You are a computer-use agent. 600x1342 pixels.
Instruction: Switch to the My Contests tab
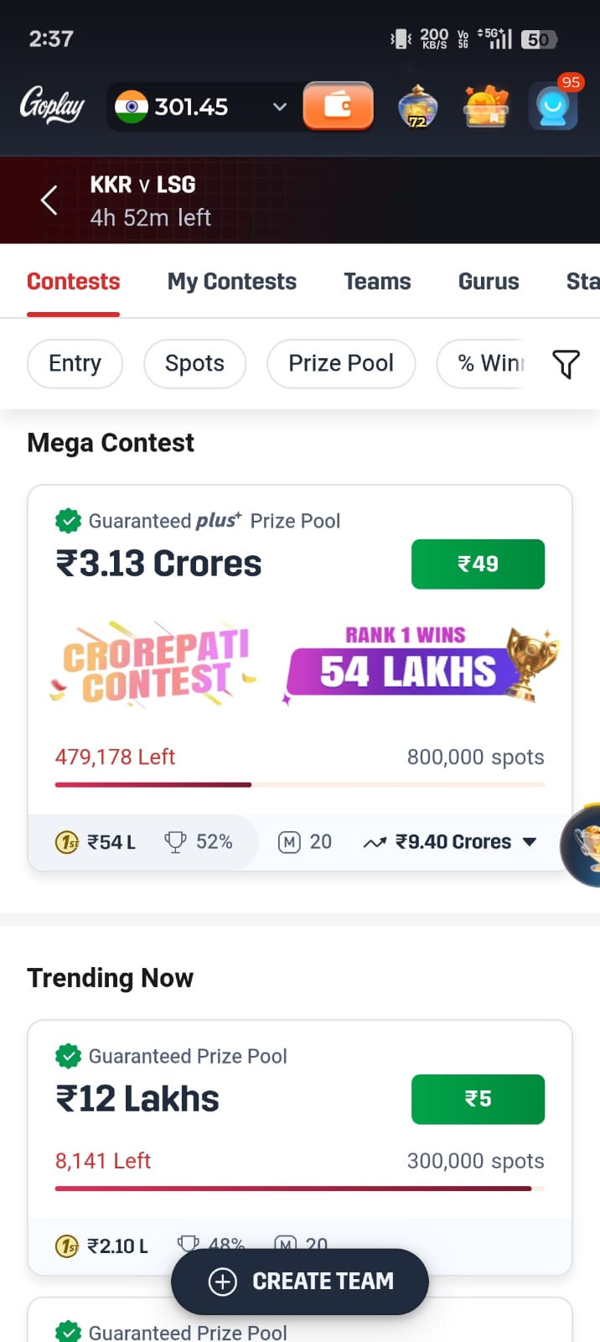(x=231, y=281)
